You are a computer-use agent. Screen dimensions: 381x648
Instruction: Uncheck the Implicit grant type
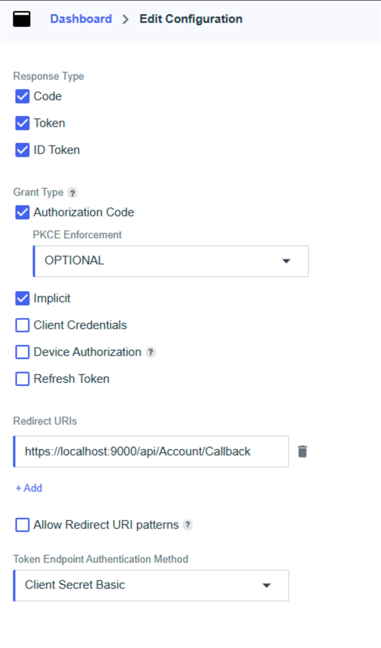click(x=22, y=298)
